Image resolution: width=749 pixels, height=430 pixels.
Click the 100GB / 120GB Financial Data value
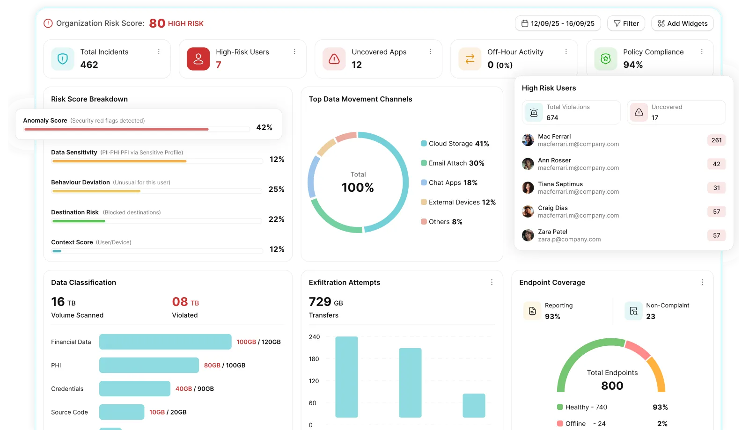click(x=258, y=342)
